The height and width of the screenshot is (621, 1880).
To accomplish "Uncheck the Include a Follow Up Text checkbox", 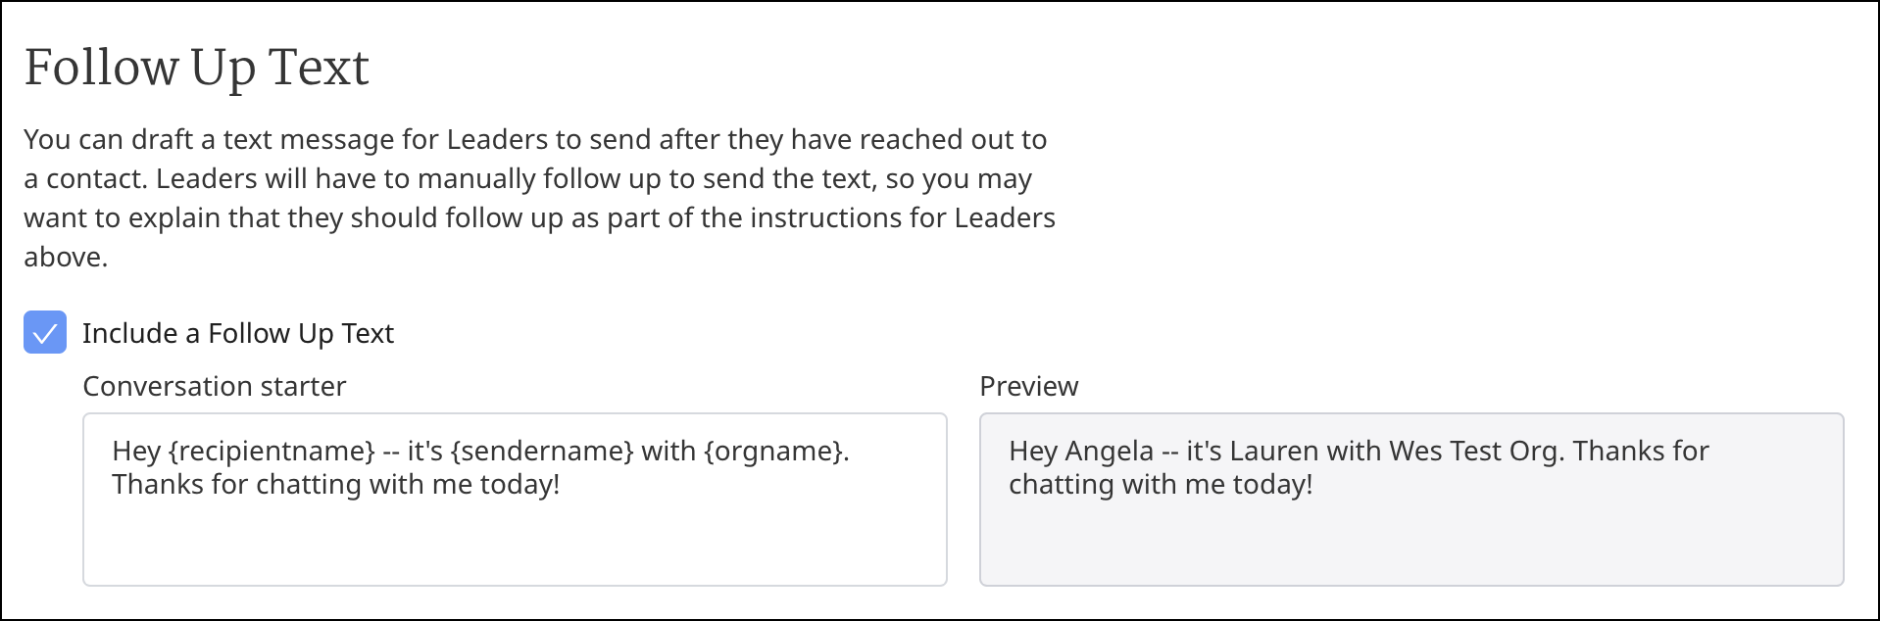I will tap(45, 332).
